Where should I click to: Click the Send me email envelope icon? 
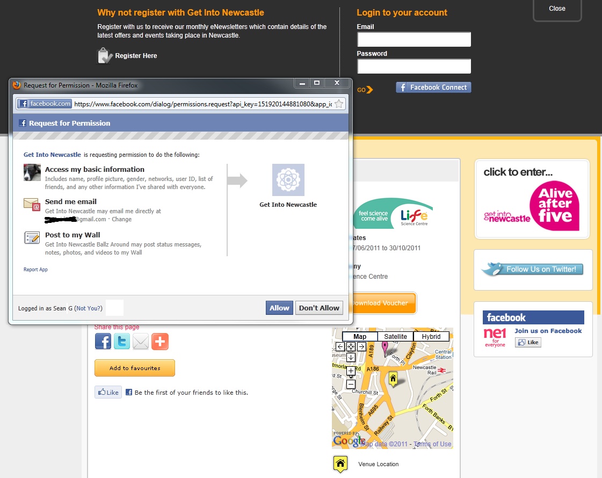pyautogui.click(x=32, y=204)
